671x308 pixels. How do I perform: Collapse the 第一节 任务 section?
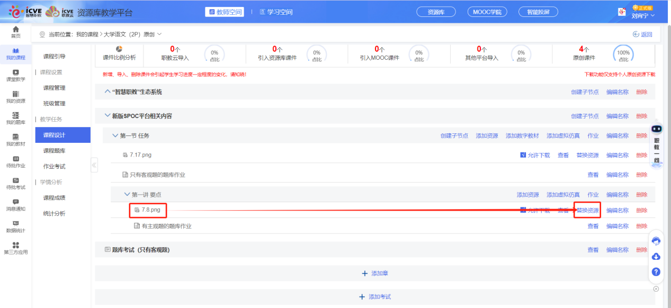click(x=115, y=135)
